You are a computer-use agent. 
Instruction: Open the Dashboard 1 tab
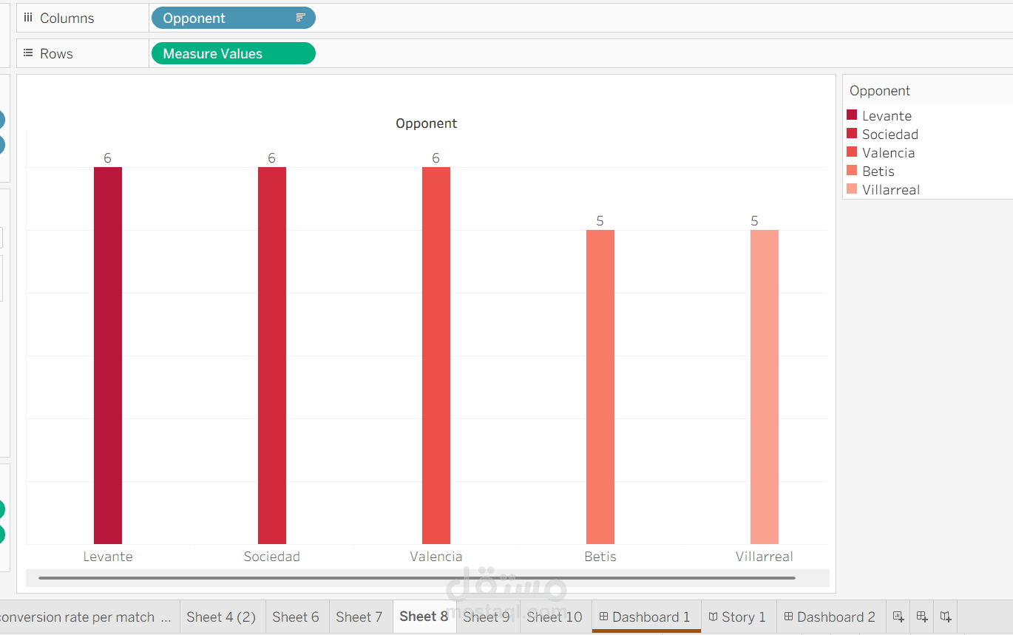pos(646,617)
